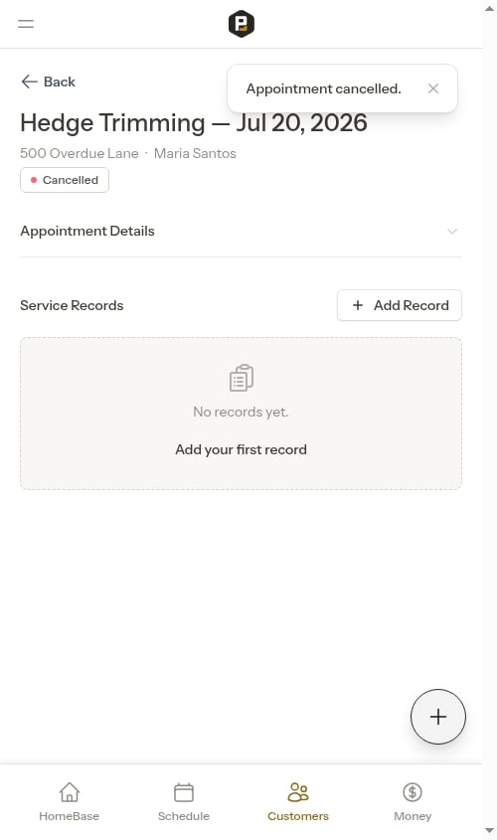This screenshot has width=497, height=840.
Task: Click the Add Record button
Action: coord(400,305)
